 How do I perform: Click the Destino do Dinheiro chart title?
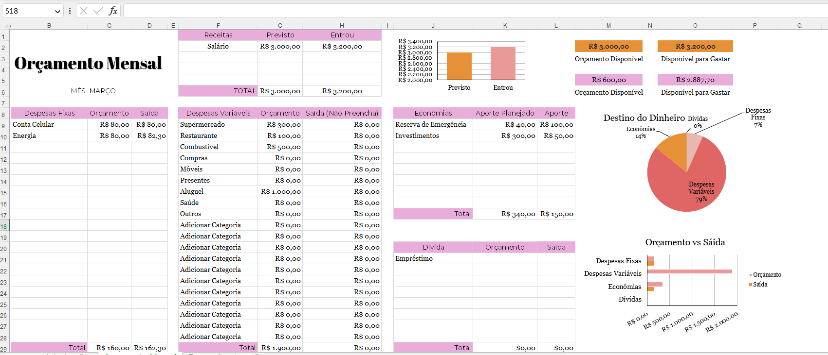click(644, 118)
